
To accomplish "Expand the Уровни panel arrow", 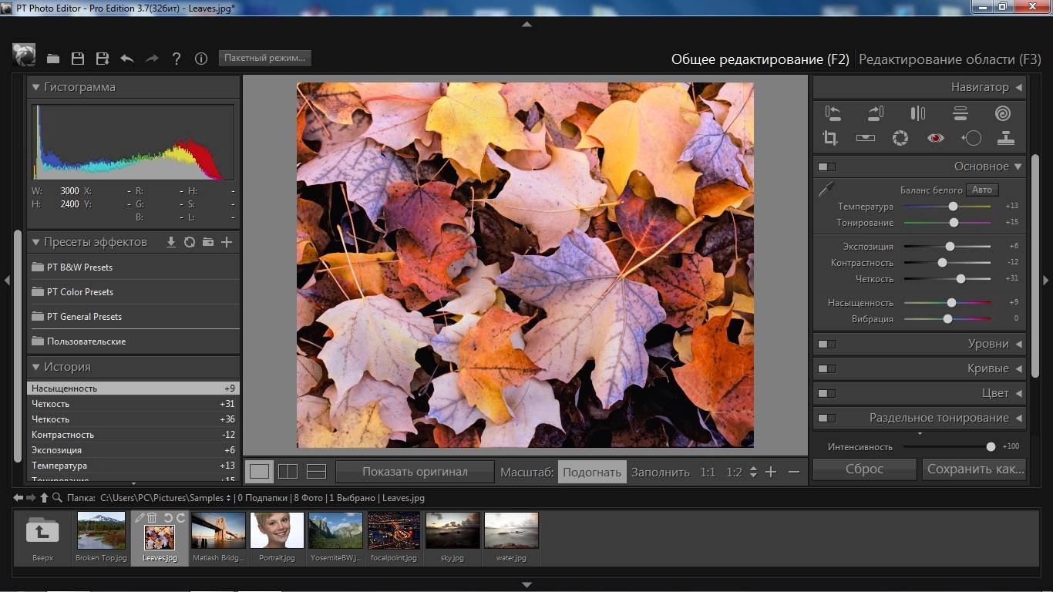I will coord(1018,344).
